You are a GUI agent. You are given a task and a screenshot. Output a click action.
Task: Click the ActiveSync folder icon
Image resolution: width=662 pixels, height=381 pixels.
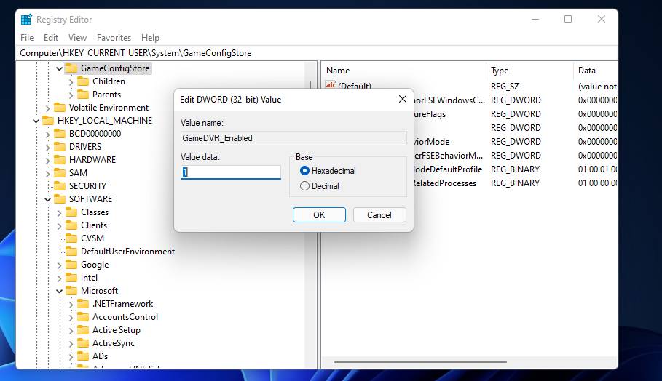click(83, 342)
